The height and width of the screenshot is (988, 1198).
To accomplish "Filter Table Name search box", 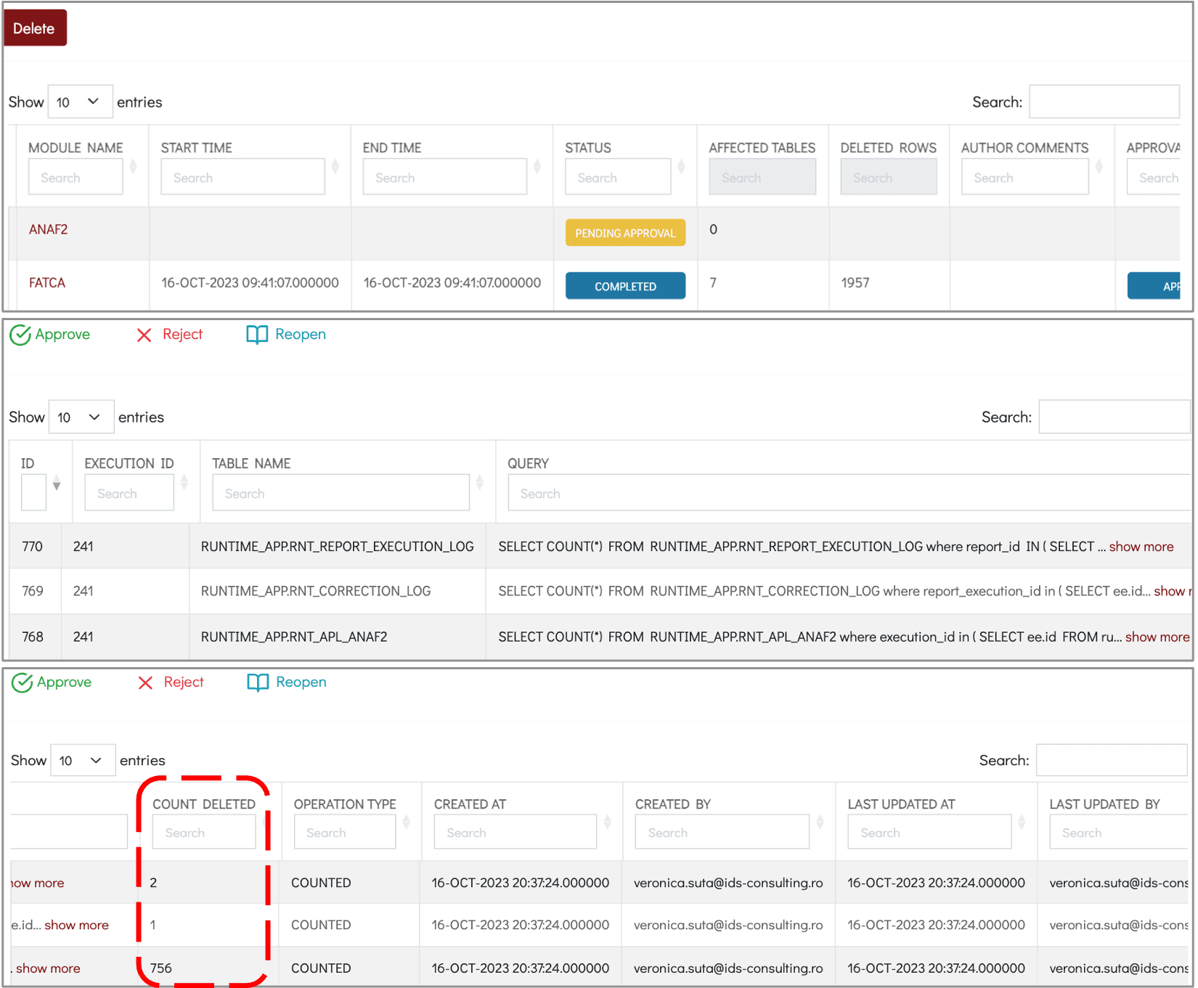I will coord(341,493).
